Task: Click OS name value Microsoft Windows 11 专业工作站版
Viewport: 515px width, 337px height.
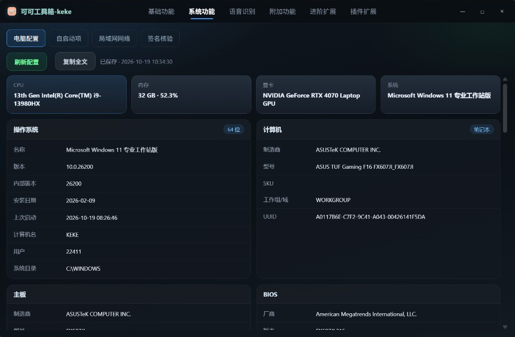Action: pyautogui.click(x=112, y=150)
